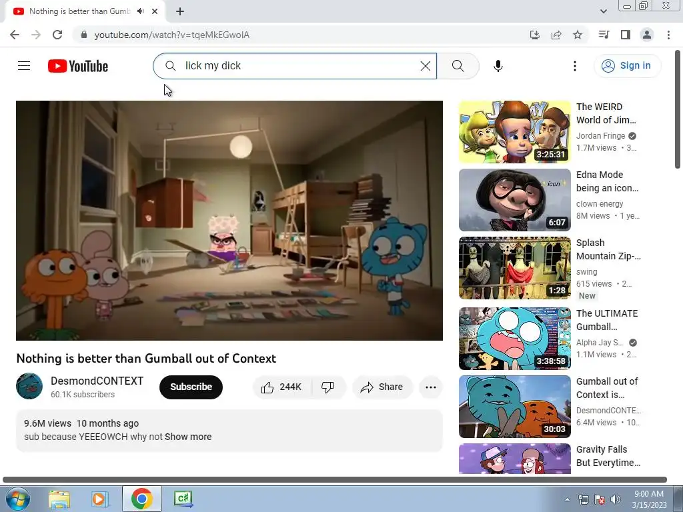Toggle Chrome side panel
The height and width of the screenshot is (512, 683).
[x=626, y=35]
